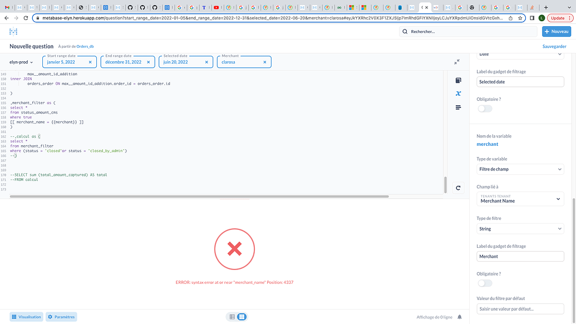Switch to table view icon at bottom
Viewport: 576px width, 324px height.
pos(232,316)
